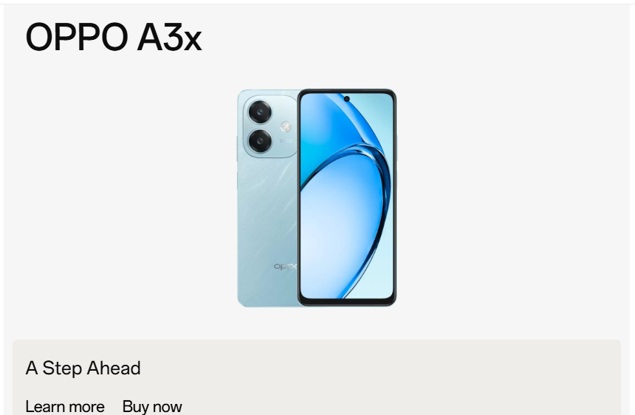Click the front punch-hole selfie camera
635x415 pixels.
coord(346,99)
